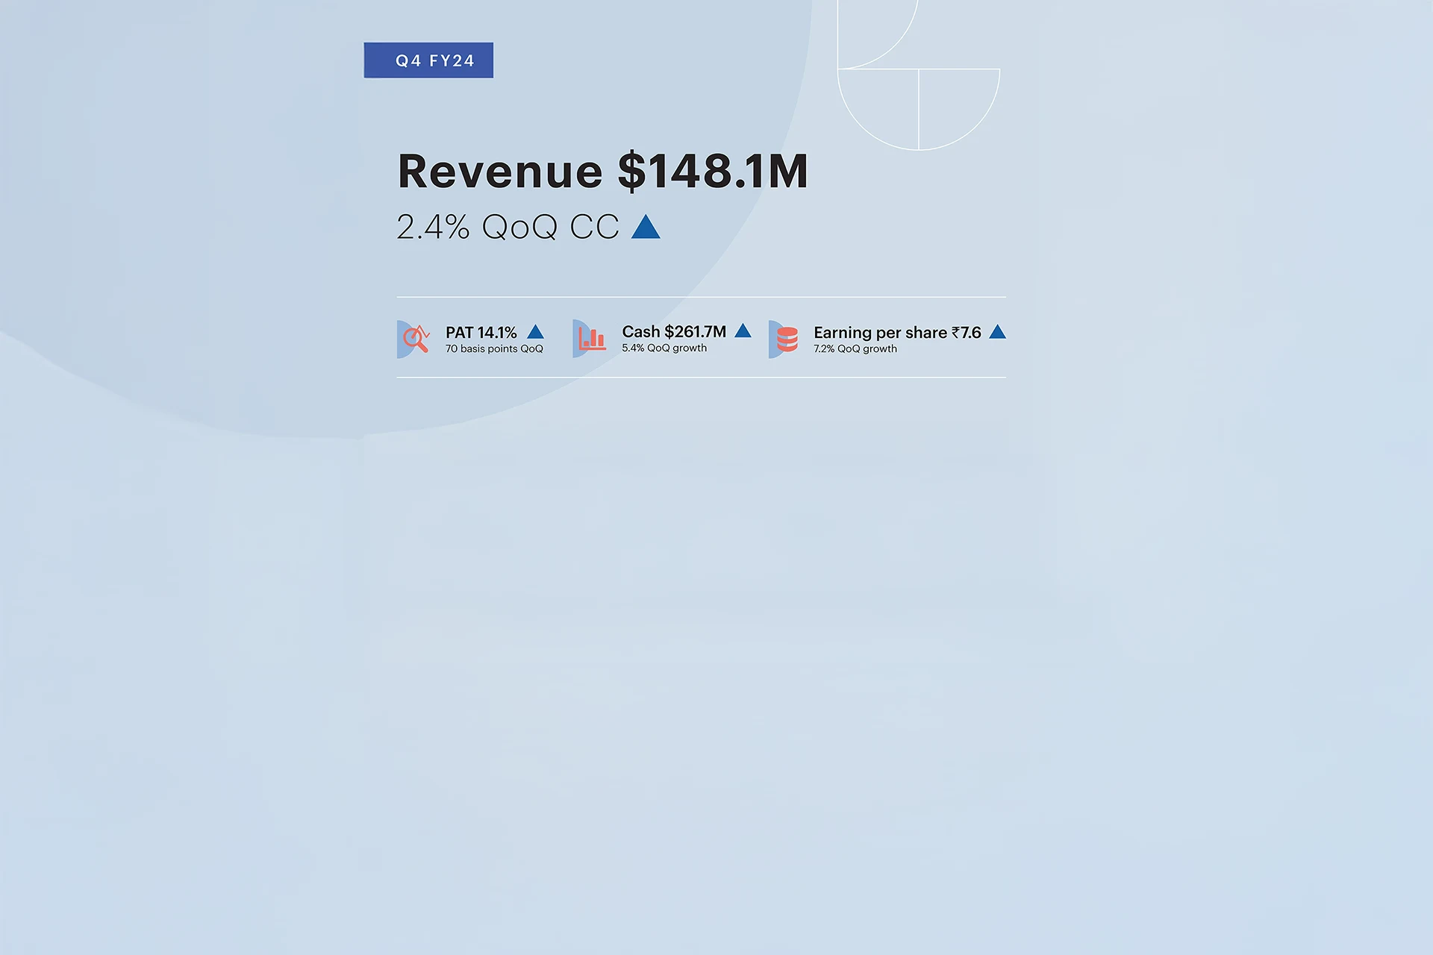Click the stacked coins earnings icon

pos(784,339)
